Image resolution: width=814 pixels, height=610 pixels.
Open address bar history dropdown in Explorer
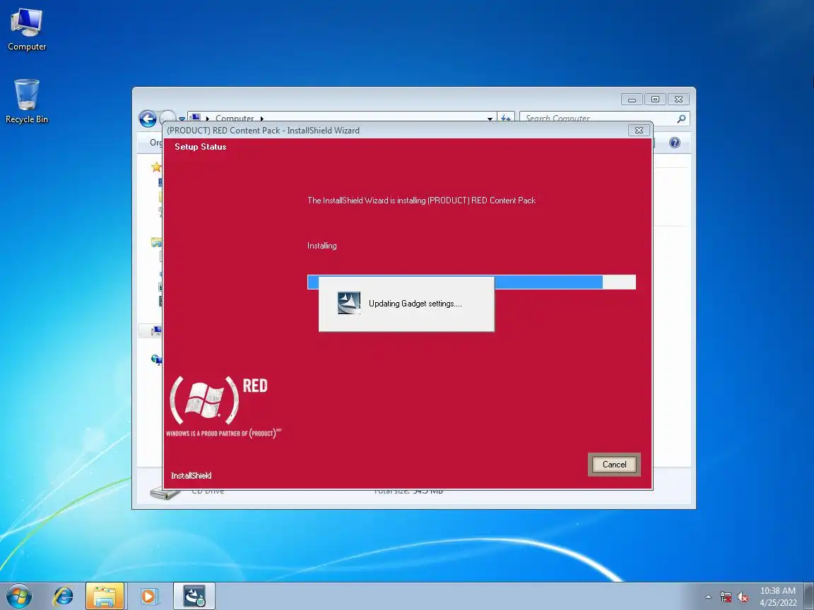pyautogui.click(x=490, y=119)
